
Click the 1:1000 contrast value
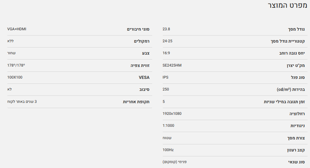pyautogui.click(x=168, y=125)
